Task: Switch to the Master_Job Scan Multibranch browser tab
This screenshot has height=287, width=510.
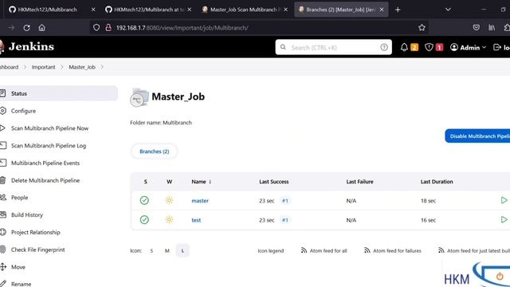Action: (245, 10)
